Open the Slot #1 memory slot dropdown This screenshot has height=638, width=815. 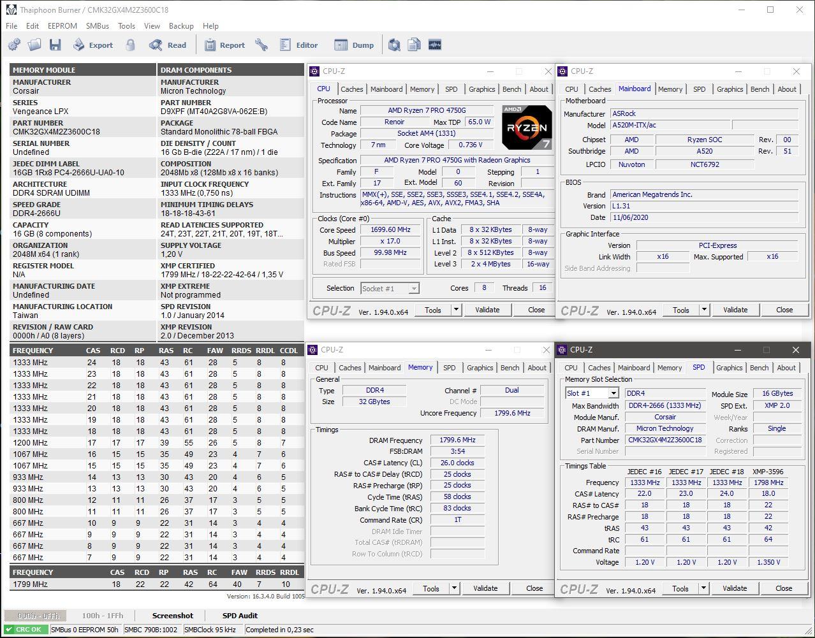pyautogui.click(x=613, y=393)
